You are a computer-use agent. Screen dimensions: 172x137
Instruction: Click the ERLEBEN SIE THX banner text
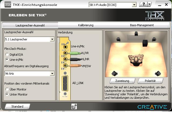pyautogui.click(x=27, y=15)
